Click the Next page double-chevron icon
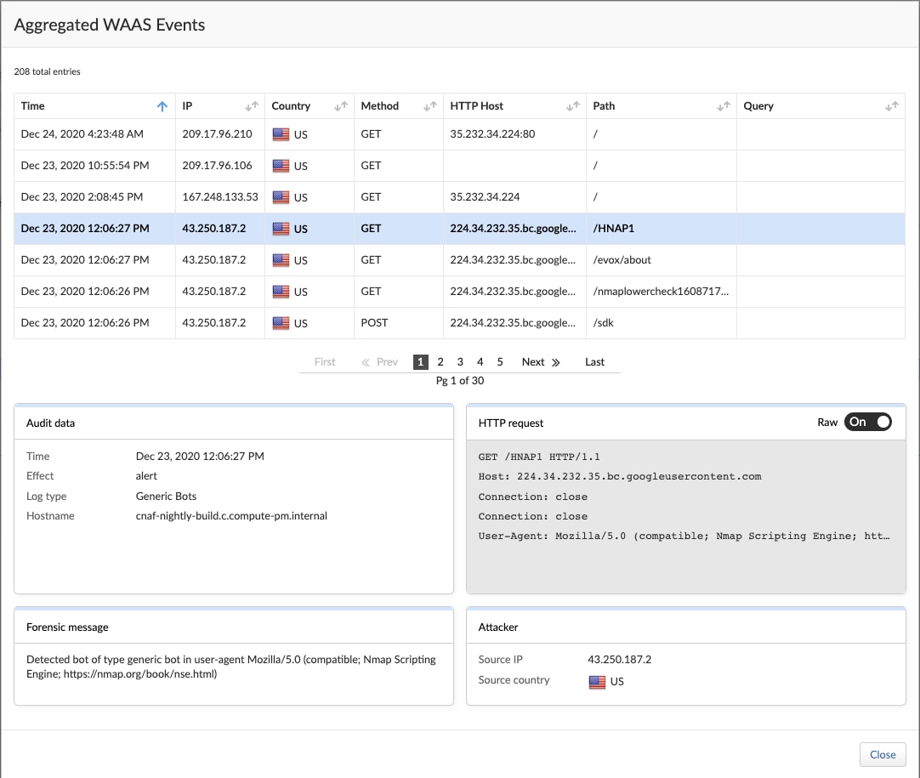920x778 pixels. pyautogui.click(x=555, y=362)
